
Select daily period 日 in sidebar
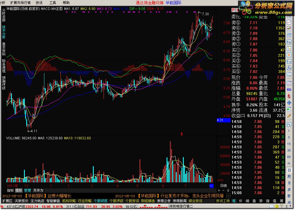(x=289, y=170)
